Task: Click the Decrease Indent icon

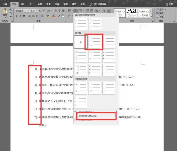Action: coord(88,11)
